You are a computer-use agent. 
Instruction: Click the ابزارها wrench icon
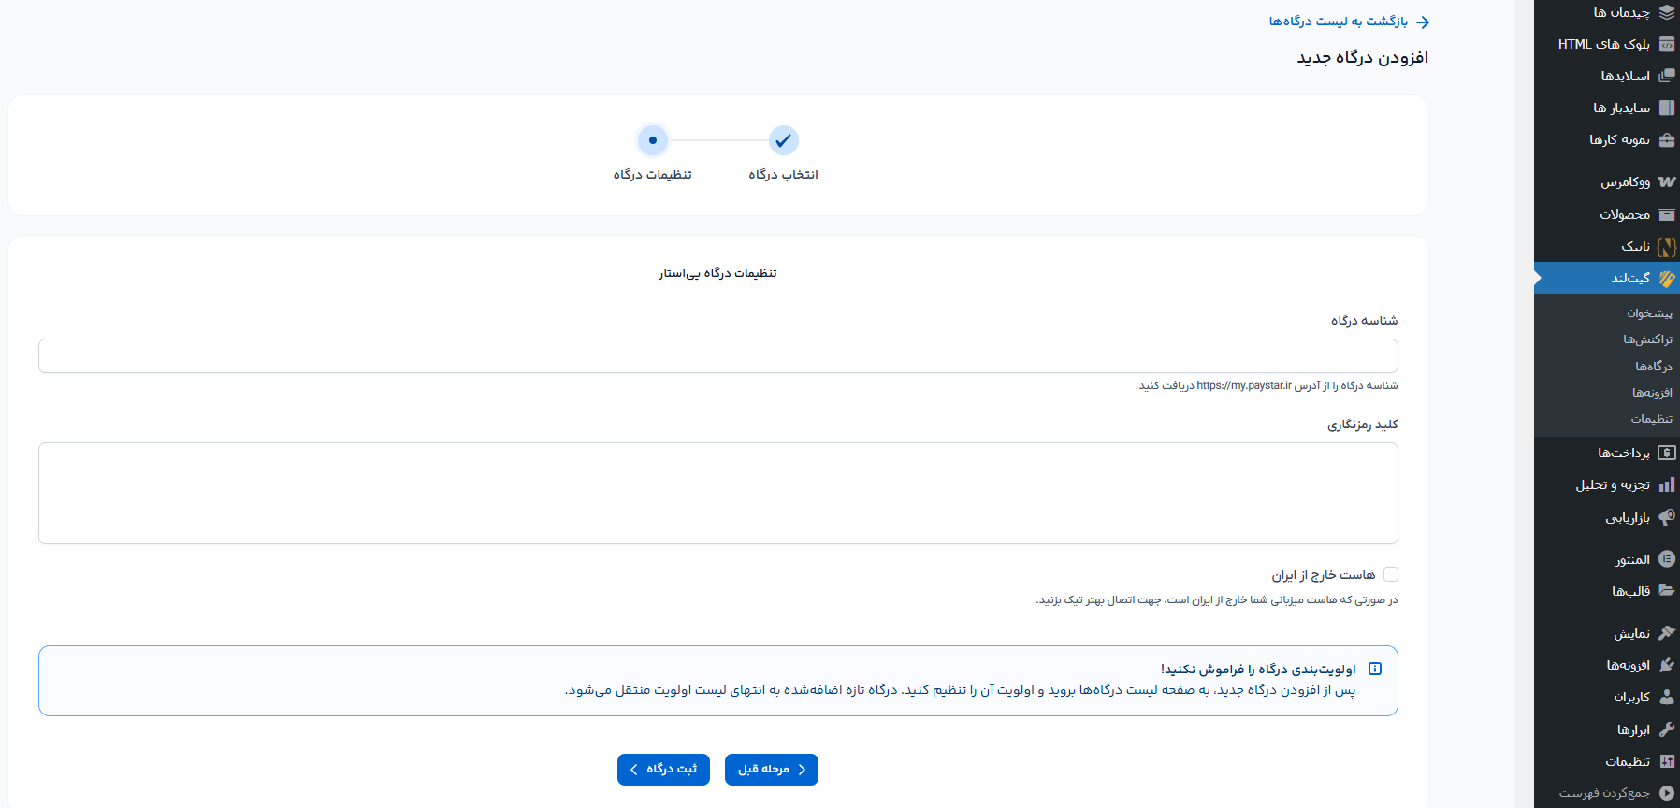tap(1666, 729)
